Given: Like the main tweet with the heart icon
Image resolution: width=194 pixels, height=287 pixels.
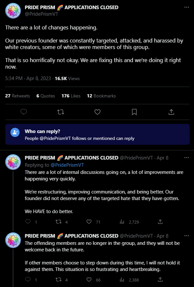Looking at the screenshot, I should click(x=97, y=112).
